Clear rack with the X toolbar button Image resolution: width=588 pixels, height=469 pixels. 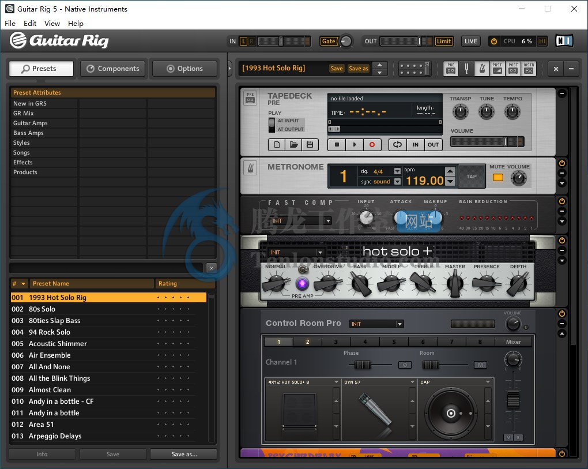(x=556, y=69)
